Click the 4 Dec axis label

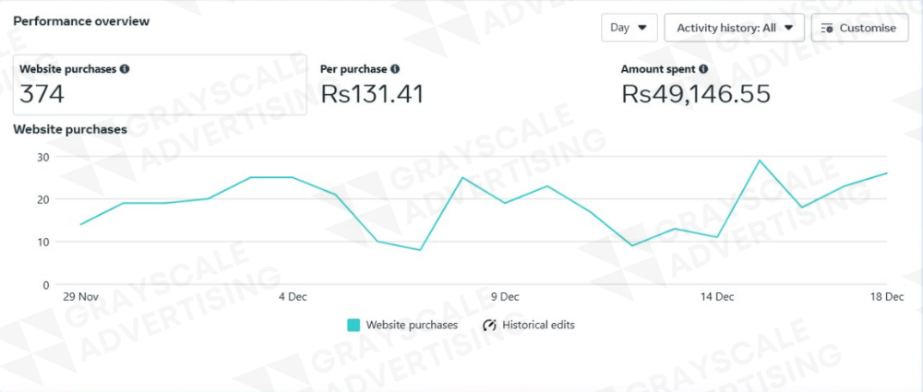pyautogui.click(x=293, y=297)
